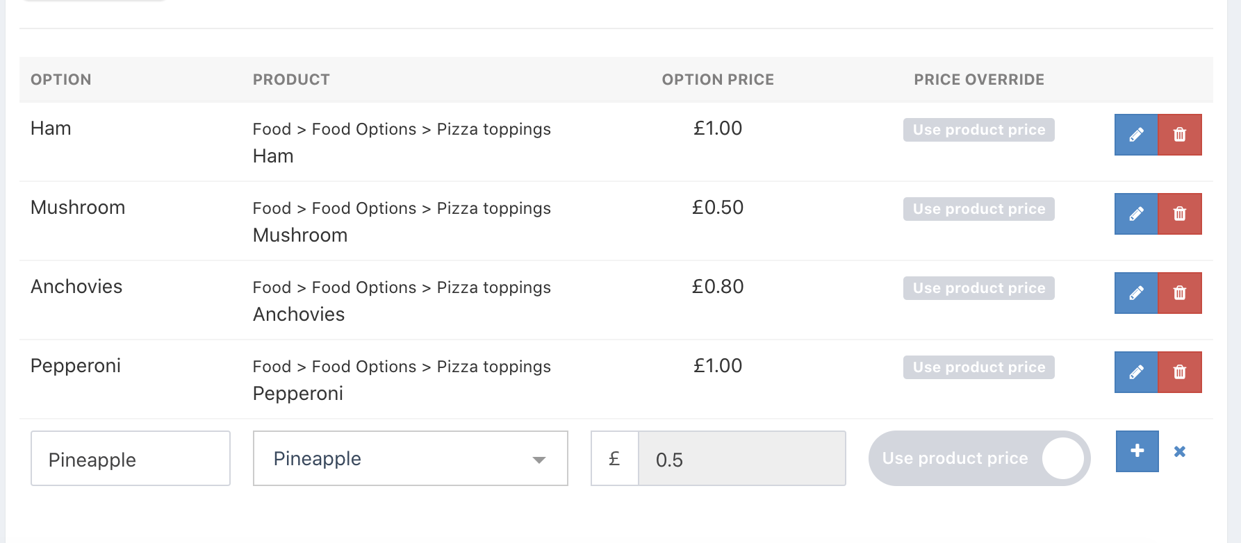Screen dimensions: 1241x543
Task: Add the new Pineapple option with plus button
Action: tap(1137, 451)
